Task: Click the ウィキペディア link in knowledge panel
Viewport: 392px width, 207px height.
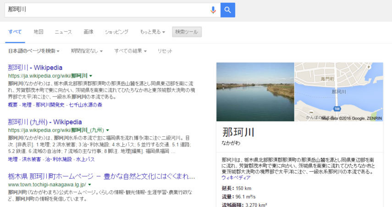Action: (236, 178)
